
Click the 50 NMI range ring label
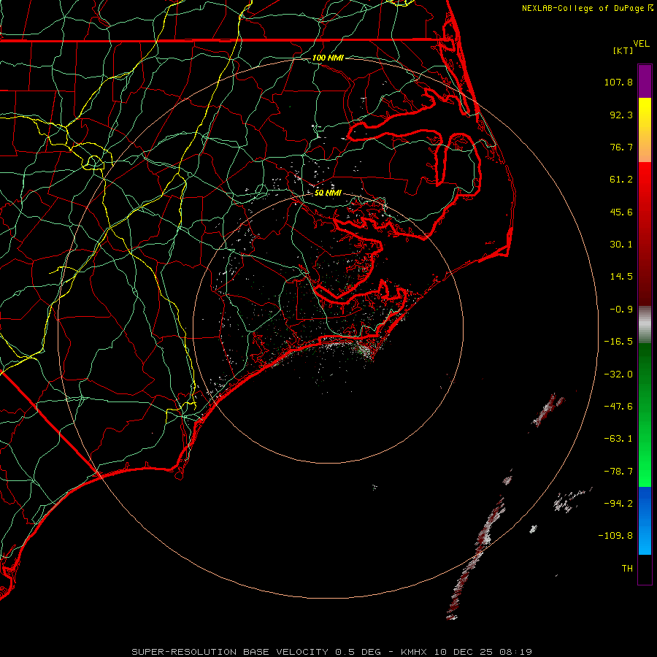click(x=328, y=193)
